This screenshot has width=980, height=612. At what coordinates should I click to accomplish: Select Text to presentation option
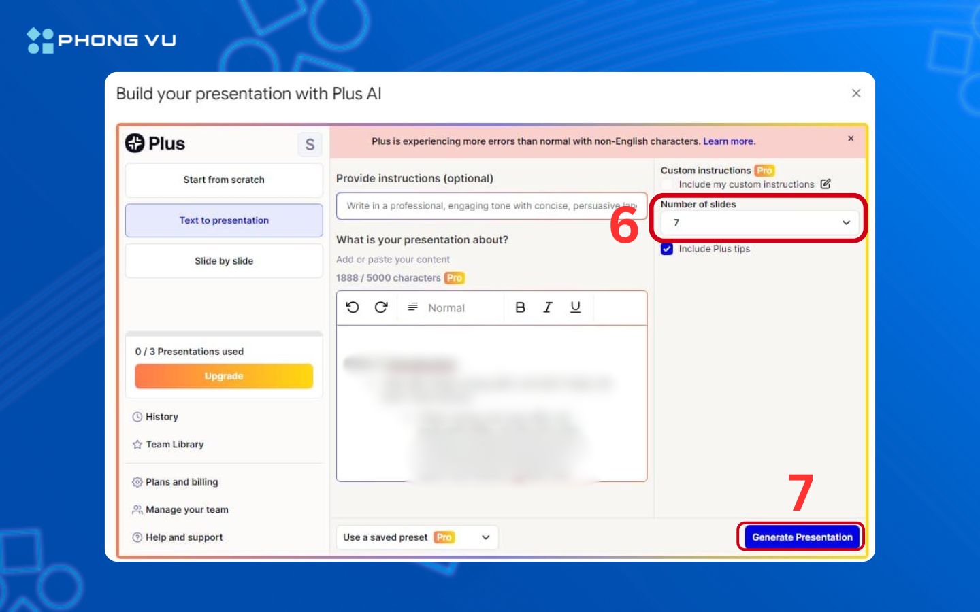224,220
